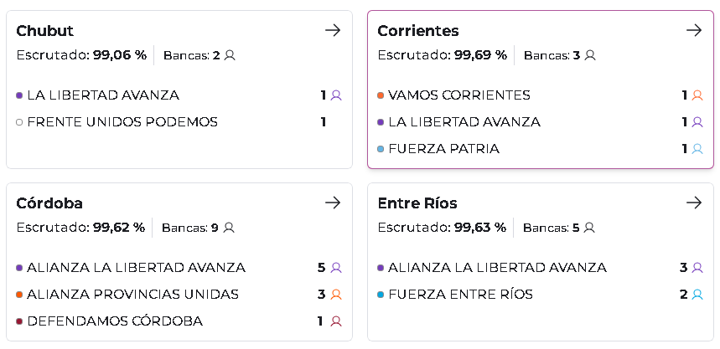Image resolution: width=720 pixels, height=349 pixels.
Task: Click the Córdoba card arrow icon
Action: click(x=333, y=203)
